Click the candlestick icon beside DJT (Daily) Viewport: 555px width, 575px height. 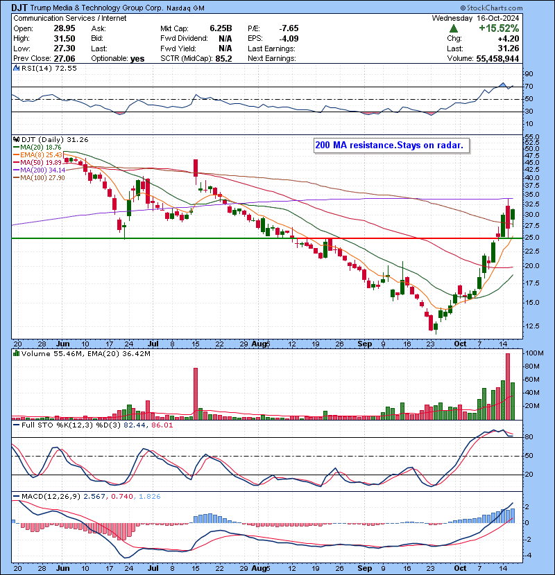(x=16, y=140)
